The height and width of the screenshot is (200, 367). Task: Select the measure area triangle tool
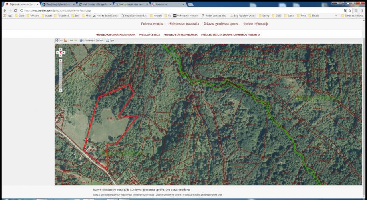tap(65, 40)
